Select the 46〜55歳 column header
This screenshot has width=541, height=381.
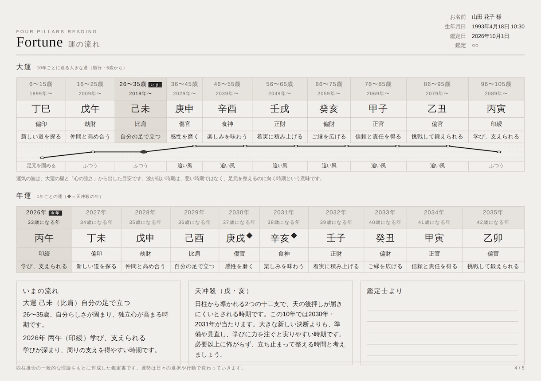point(227,89)
